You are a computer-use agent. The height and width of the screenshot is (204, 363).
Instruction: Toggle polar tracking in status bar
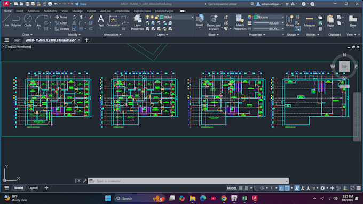pos(262,188)
